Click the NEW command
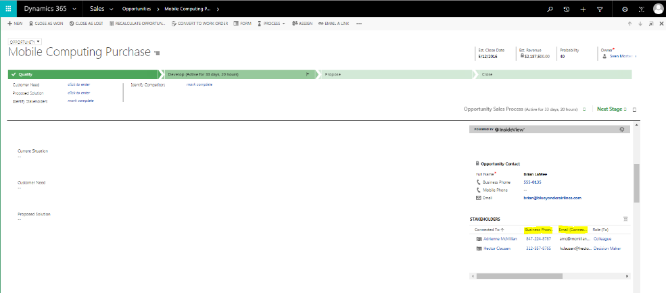The image size is (666, 293). pyautogui.click(x=15, y=24)
